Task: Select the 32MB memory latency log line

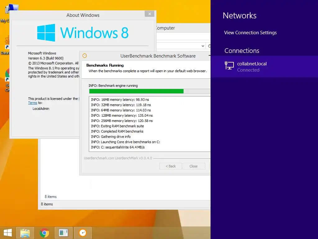Action: (121, 105)
